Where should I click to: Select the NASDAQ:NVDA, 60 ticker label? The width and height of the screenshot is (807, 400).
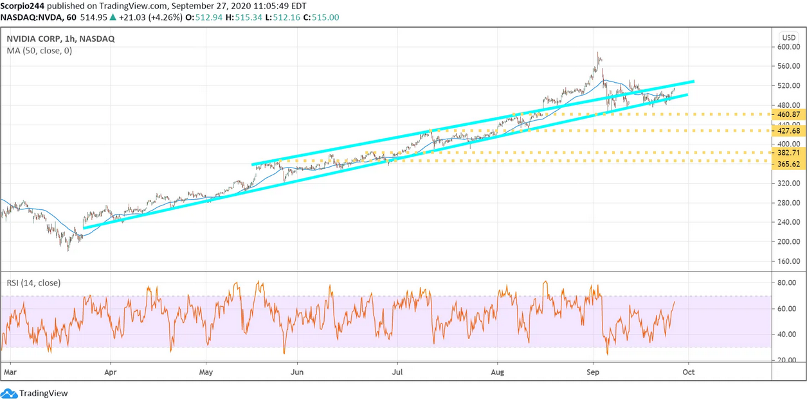click(x=39, y=17)
